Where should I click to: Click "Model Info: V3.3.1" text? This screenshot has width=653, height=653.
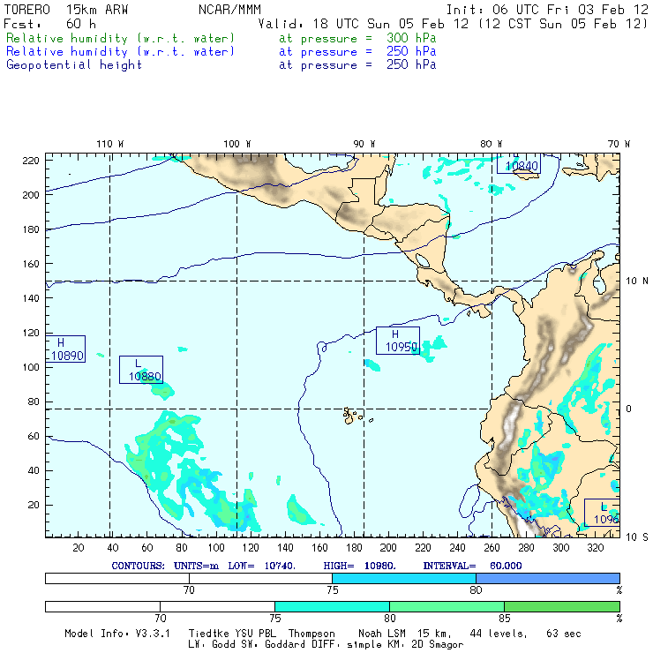tap(117, 634)
